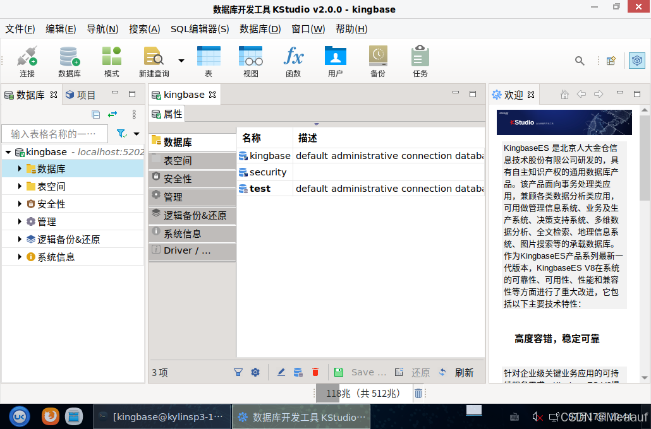Click the 描述 column header
Viewport: 651px width, 429px height.
(389, 138)
